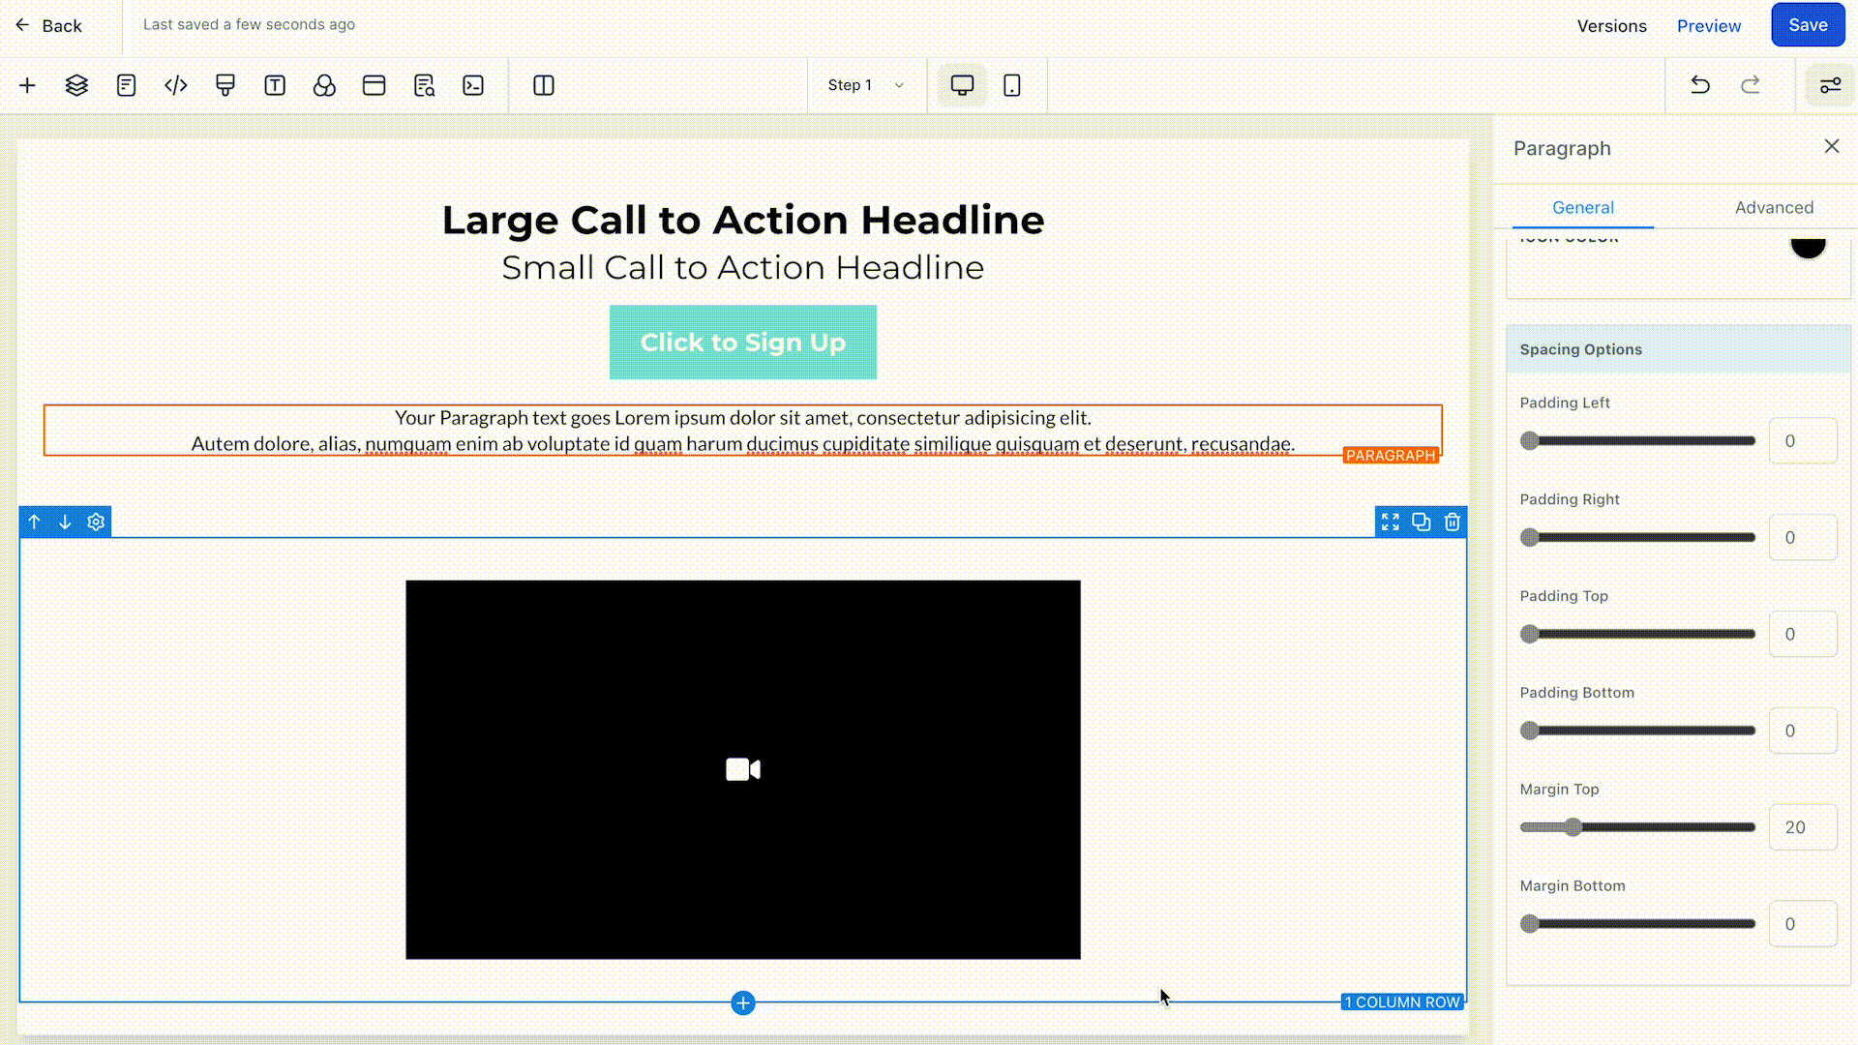The image size is (1858, 1045).
Task: Open the Preview link
Action: (1708, 26)
